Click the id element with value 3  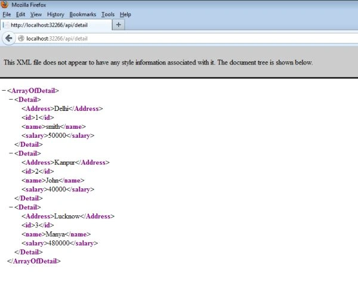[38, 225]
